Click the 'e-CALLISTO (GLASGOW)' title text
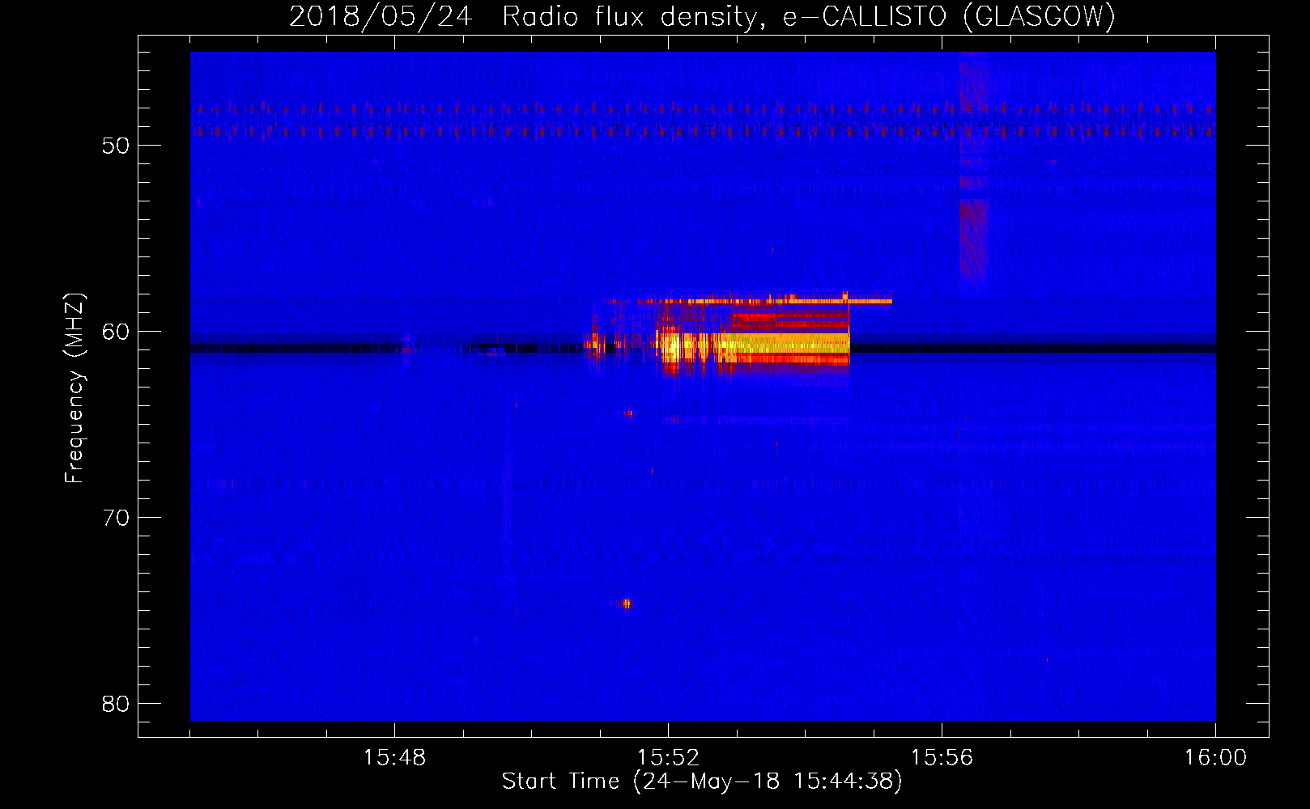Viewport: 1310px width, 809px height. (x=949, y=16)
